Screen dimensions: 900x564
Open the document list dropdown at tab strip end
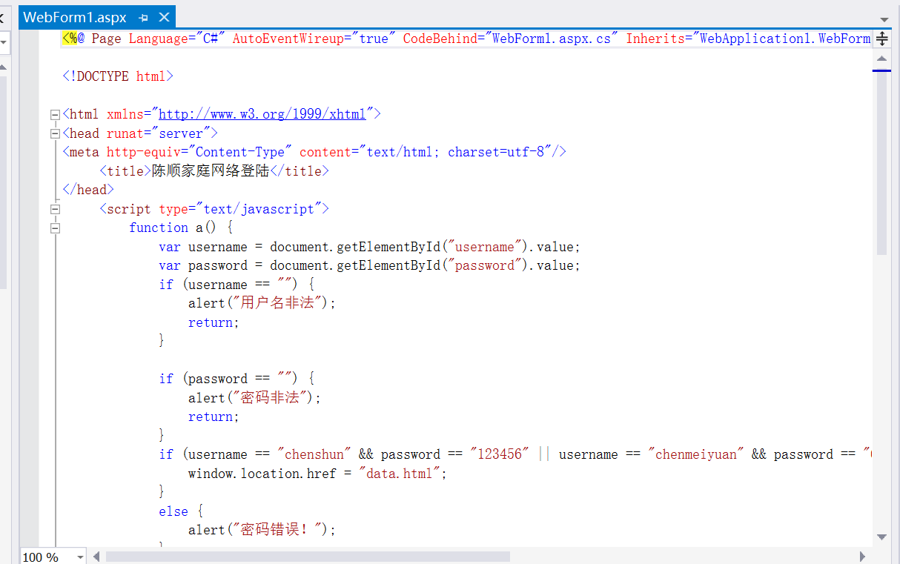click(884, 19)
